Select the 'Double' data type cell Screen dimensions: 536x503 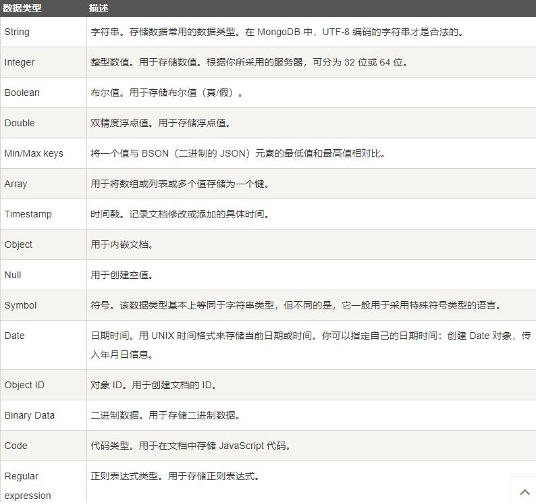[43, 123]
